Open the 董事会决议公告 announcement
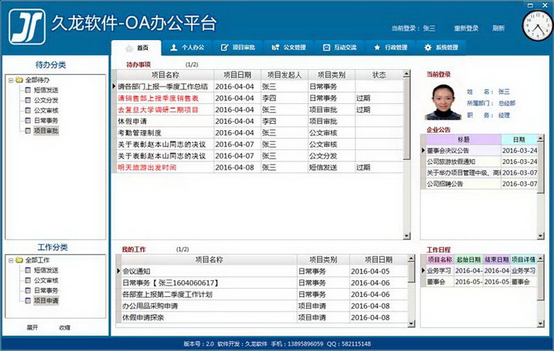The width and height of the screenshot is (554, 351). 482,151
